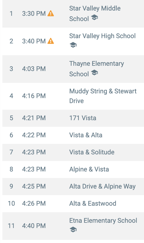Choose the Alta & Eastwood stop
Image resolution: width=144 pixels, height=243 pixels.
[x=73, y=204]
